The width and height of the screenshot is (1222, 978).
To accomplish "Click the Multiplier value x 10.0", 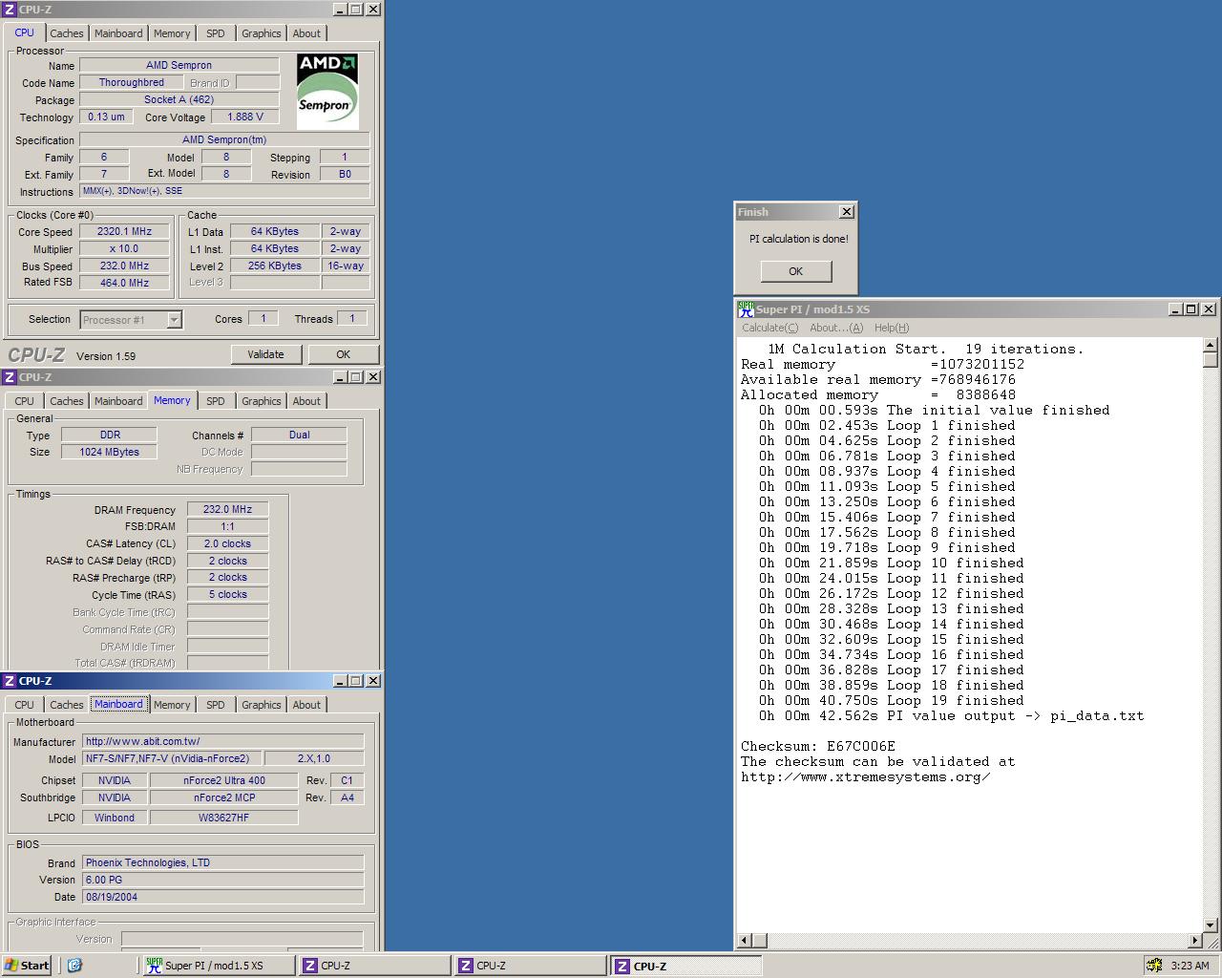I will [124, 248].
